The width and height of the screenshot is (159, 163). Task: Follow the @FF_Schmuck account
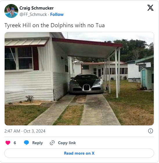[x=57, y=14]
